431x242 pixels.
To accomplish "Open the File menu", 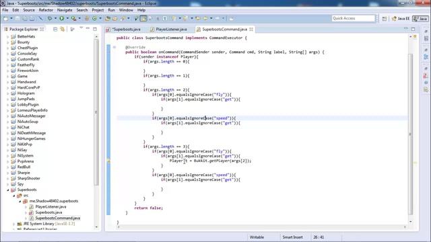I will (x=5, y=10).
